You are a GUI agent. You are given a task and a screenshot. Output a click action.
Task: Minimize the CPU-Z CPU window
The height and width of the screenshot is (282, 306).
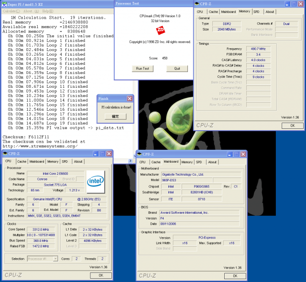96,154
